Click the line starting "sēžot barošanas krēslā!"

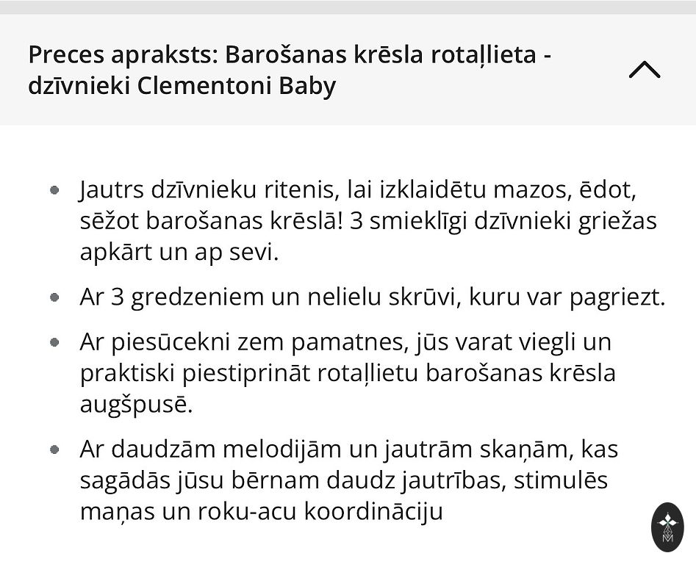(x=367, y=221)
